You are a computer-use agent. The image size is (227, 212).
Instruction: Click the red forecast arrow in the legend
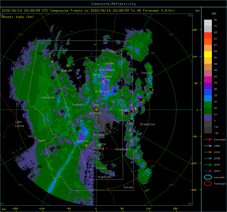pyautogui.click(x=208, y=139)
